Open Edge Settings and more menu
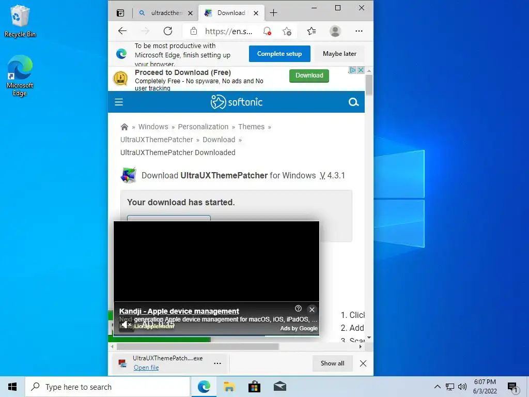 coord(359,31)
